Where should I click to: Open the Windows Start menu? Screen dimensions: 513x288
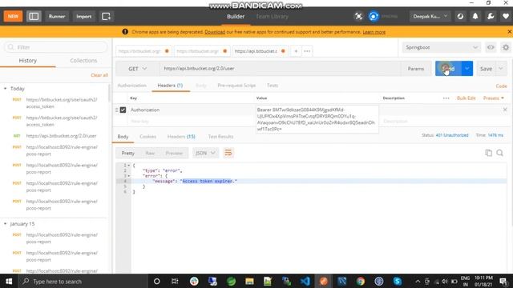coord(9,282)
